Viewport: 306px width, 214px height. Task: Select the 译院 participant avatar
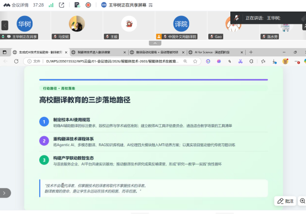point(181,24)
